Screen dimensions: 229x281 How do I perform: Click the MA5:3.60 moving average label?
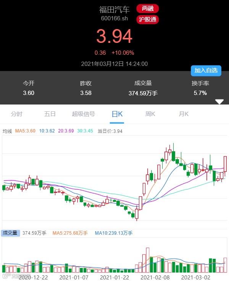tap(25, 131)
